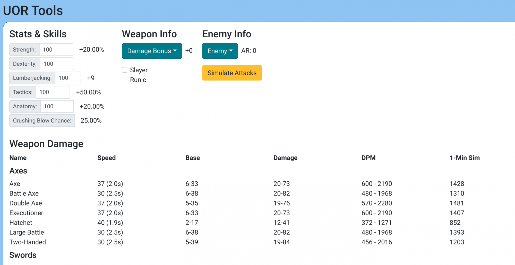Click Double Axe sim value 1481

(457, 203)
